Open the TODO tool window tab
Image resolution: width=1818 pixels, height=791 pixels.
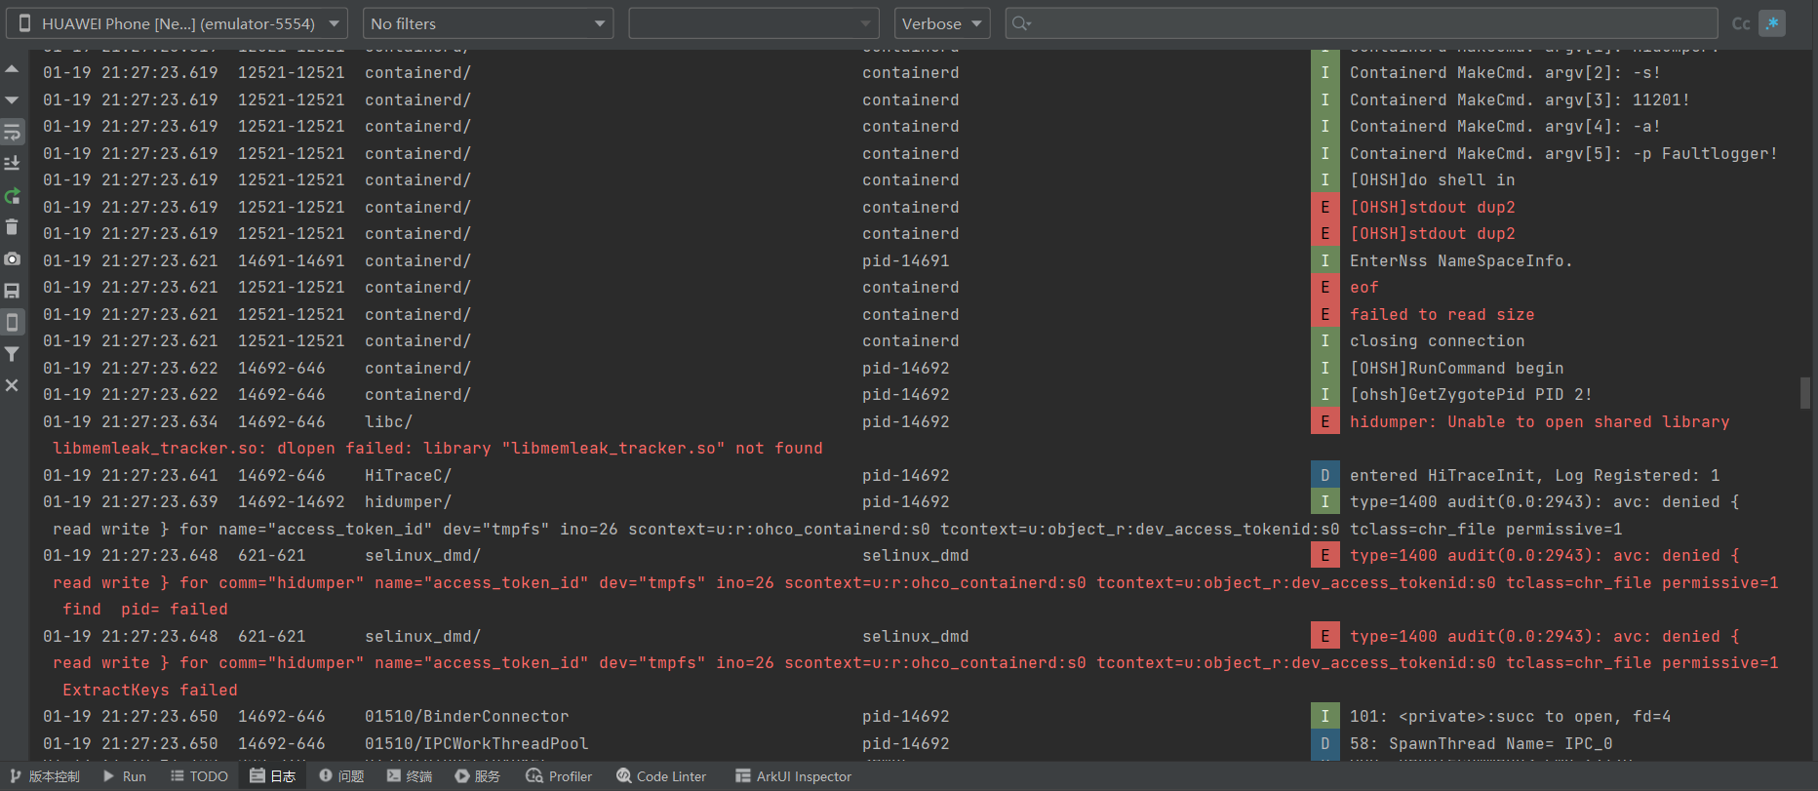[x=199, y=776]
